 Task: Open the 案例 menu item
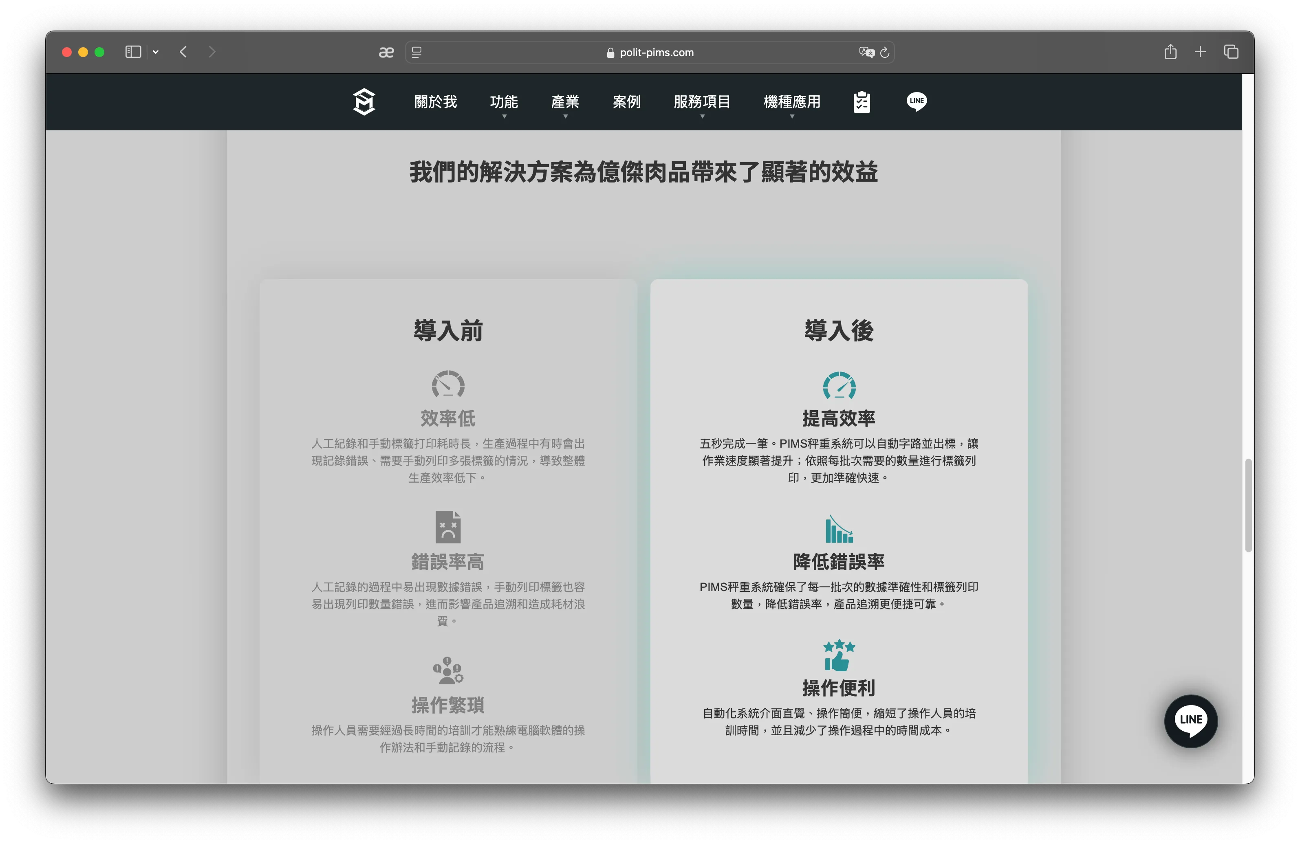coord(626,102)
